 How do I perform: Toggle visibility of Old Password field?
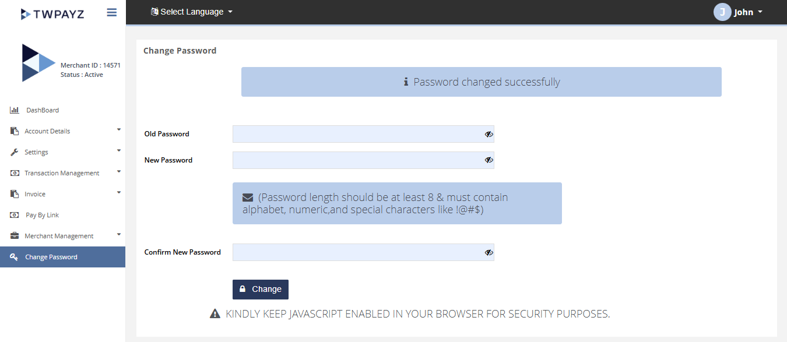point(489,134)
